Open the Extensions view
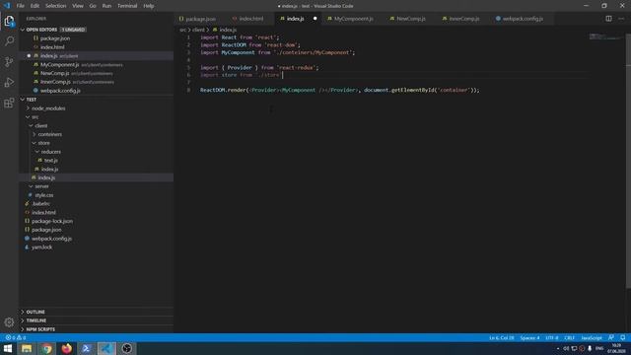The width and height of the screenshot is (631, 355). coord(9,103)
